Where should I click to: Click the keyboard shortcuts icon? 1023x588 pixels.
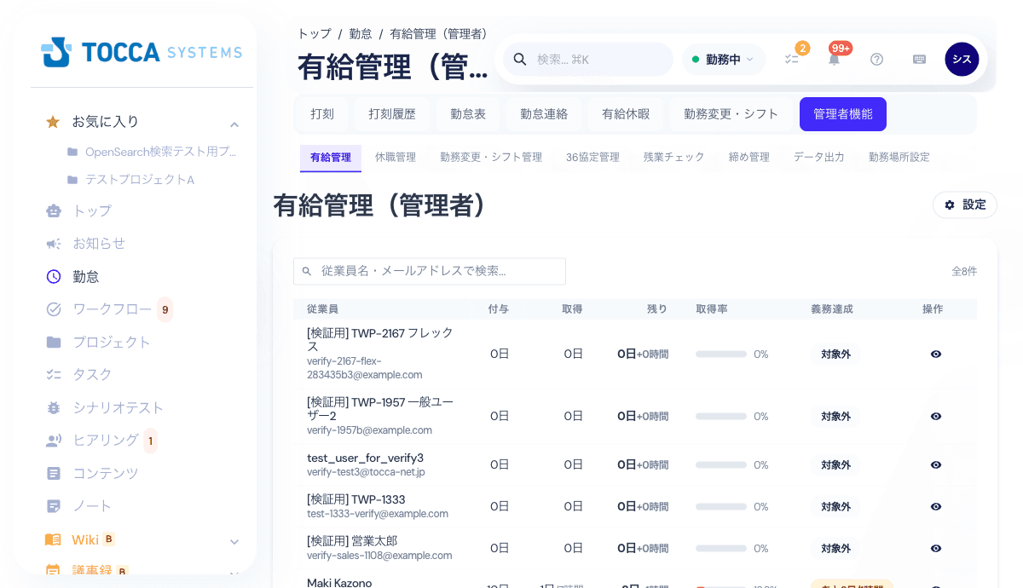click(x=919, y=60)
